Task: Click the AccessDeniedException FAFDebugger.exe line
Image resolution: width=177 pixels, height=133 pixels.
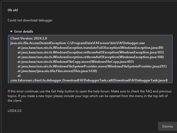Action: (78, 43)
